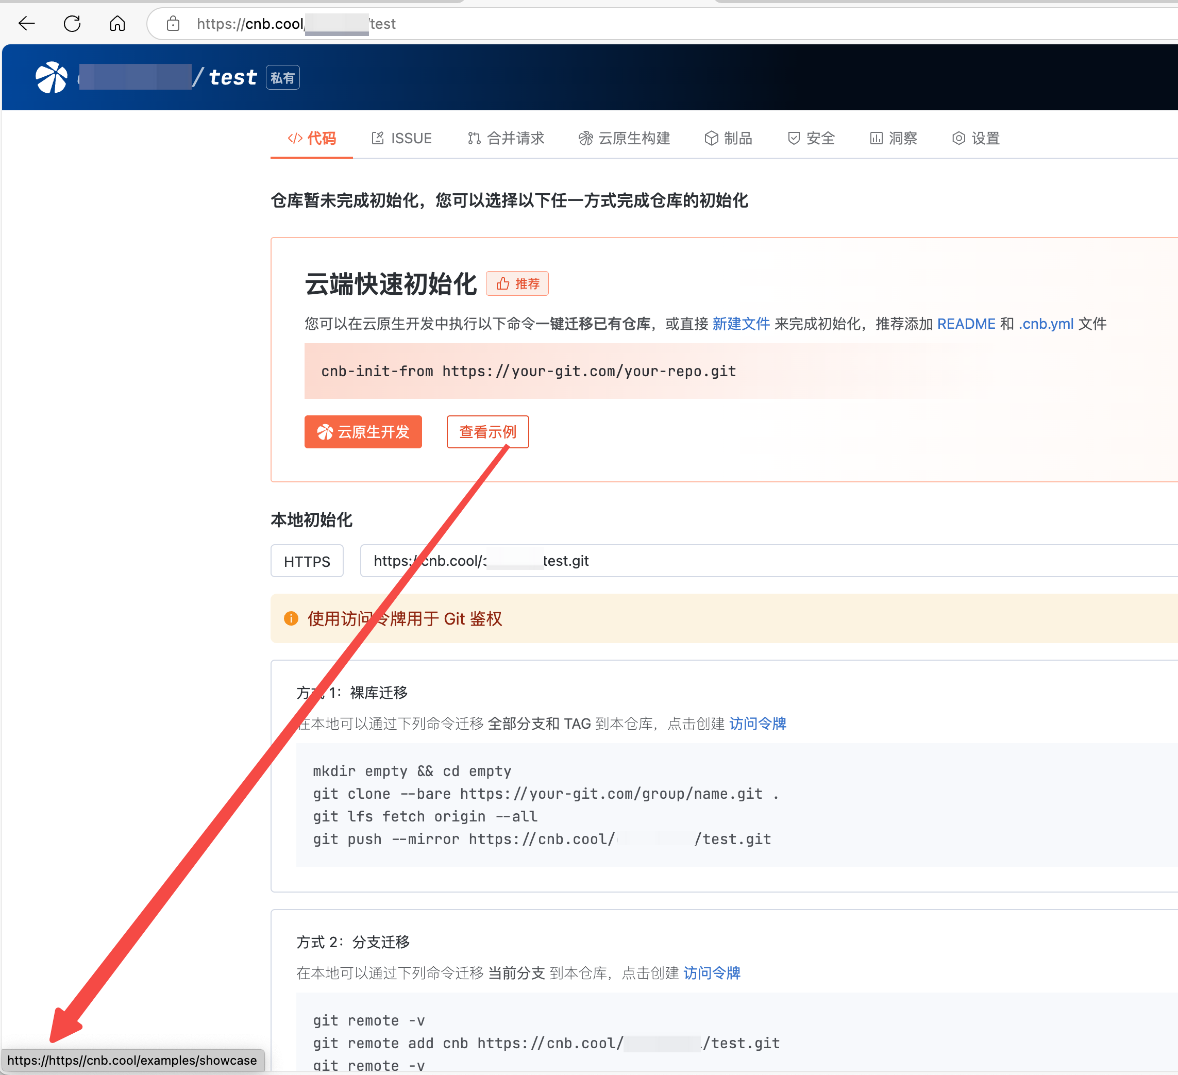Reload the page with refresh icon

(x=73, y=23)
